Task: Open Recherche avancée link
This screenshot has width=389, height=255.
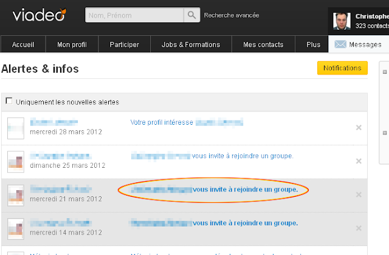Action: [232, 15]
